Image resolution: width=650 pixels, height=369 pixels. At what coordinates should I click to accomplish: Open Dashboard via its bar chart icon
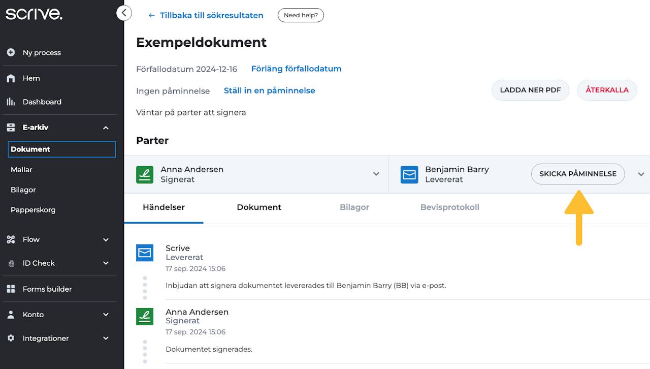click(11, 102)
